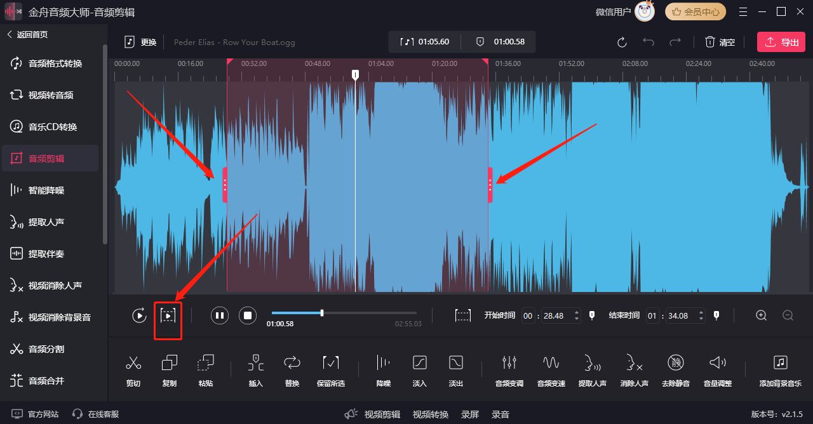The image size is (813, 424).
Task: Increase start time seconds with up arrow
Action: (576, 312)
